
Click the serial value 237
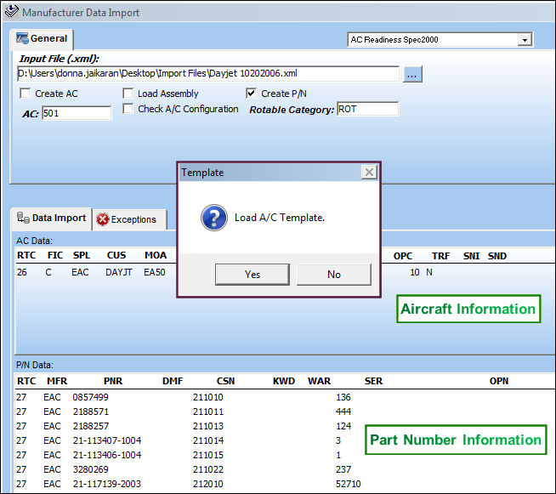343,469
